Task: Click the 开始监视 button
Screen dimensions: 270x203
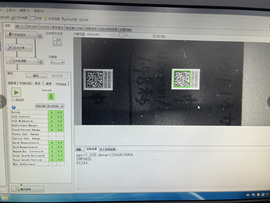Action: [21, 35]
